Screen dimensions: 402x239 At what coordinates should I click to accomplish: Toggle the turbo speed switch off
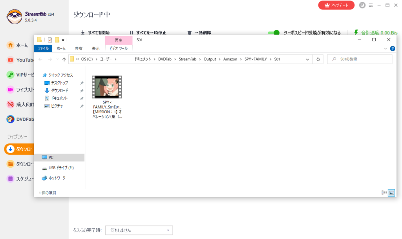274,33
